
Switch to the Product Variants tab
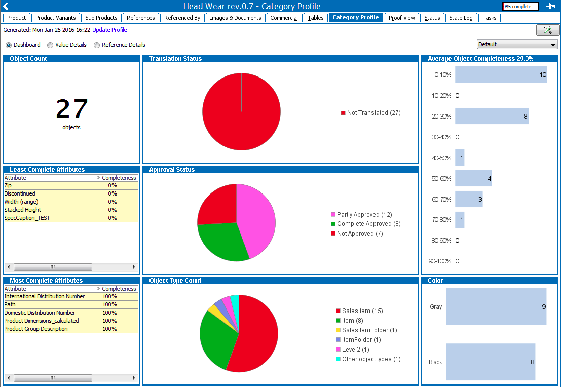click(x=55, y=18)
